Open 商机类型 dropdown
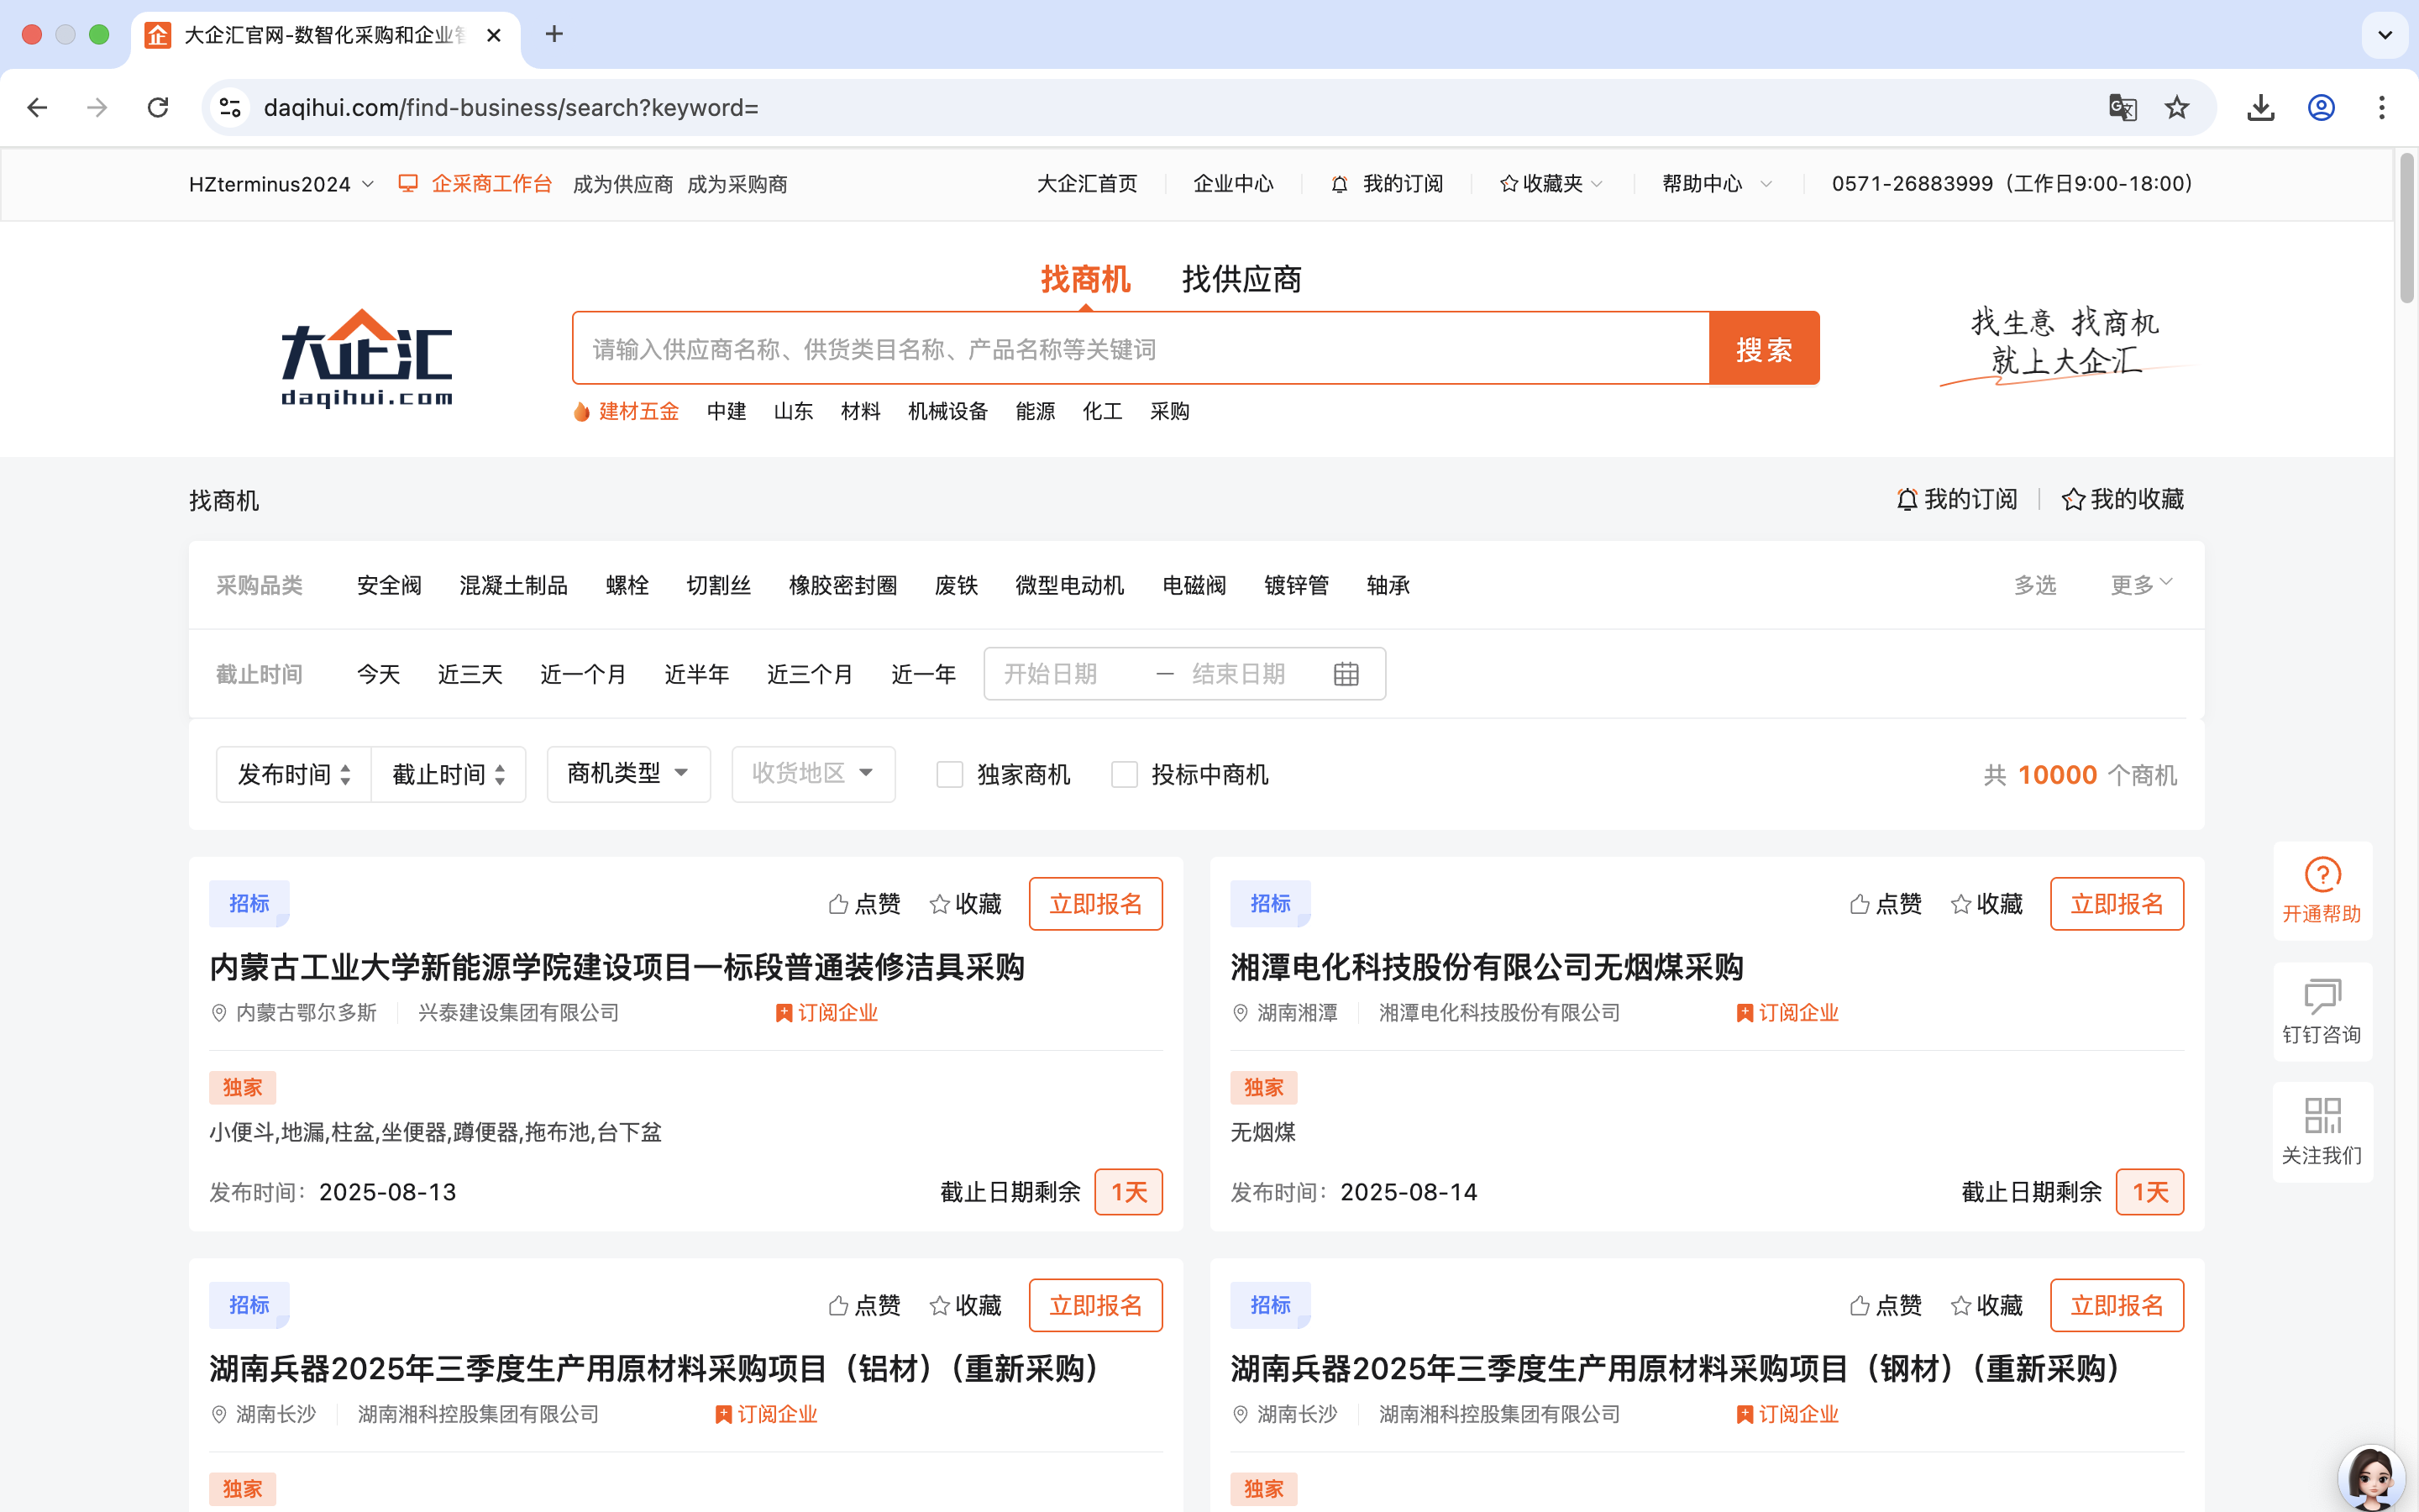 pyautogui.click(x=629, y=774)
